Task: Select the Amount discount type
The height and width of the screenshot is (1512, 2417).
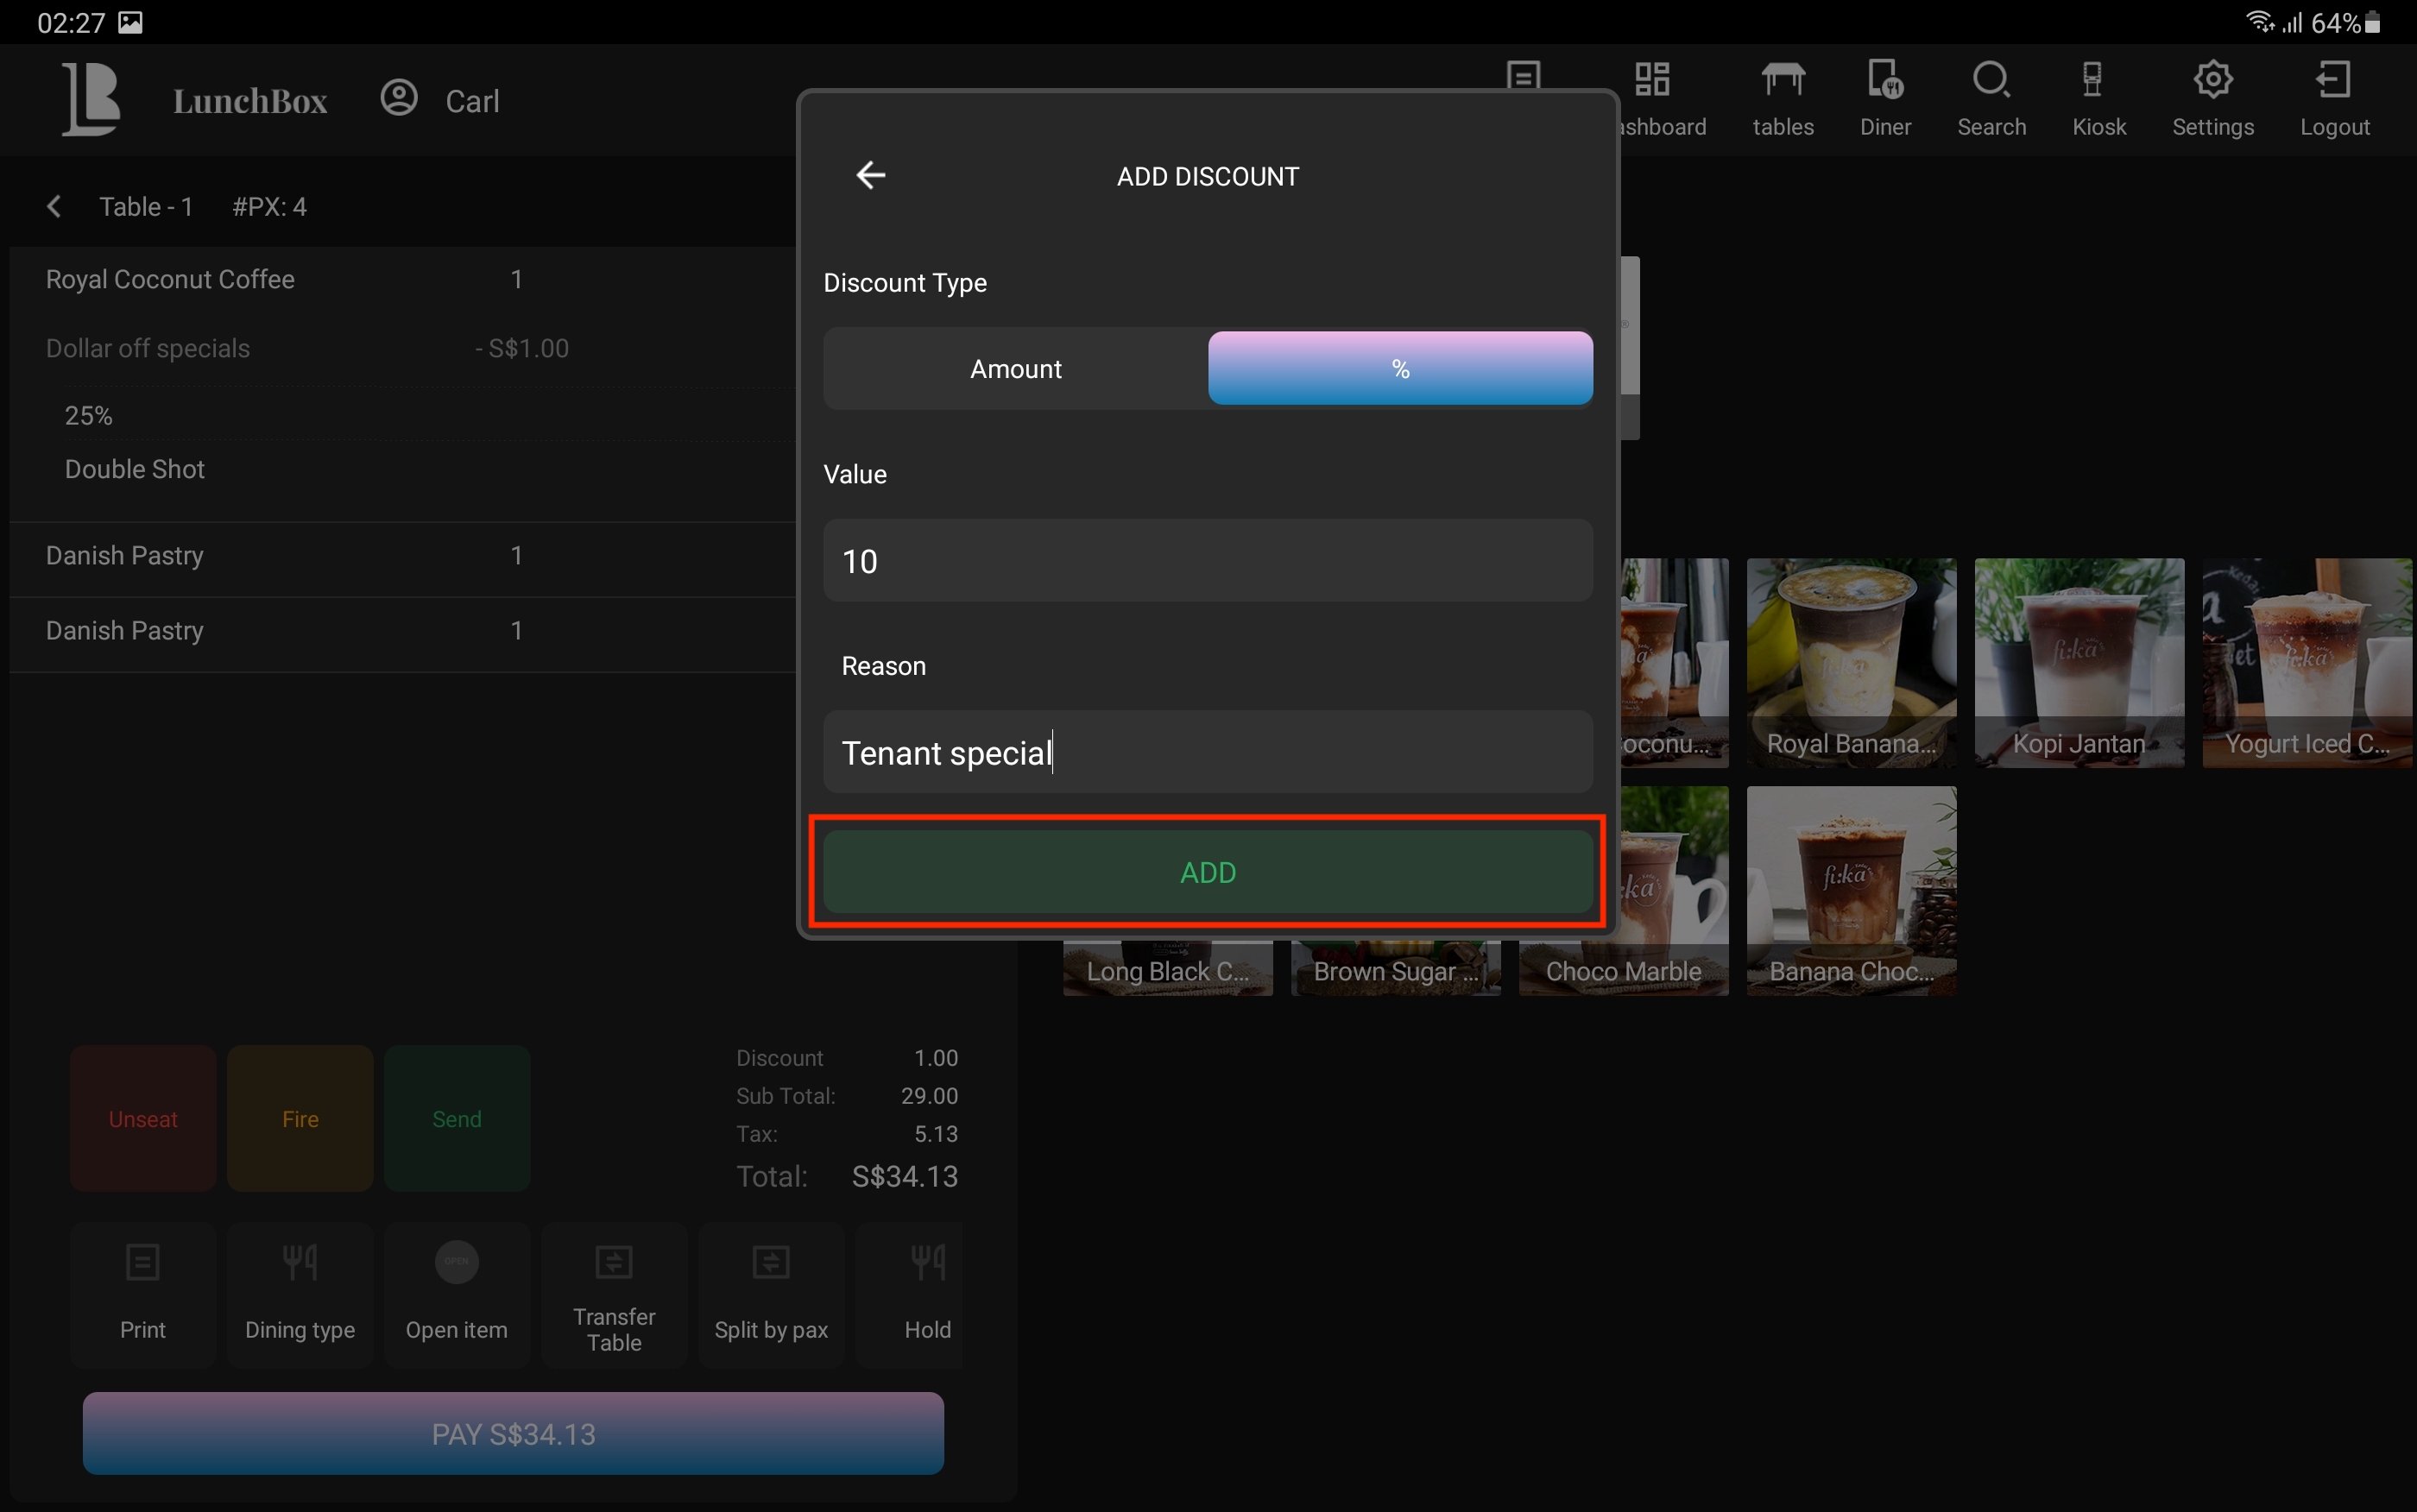Action: [x=1015, y=369]
